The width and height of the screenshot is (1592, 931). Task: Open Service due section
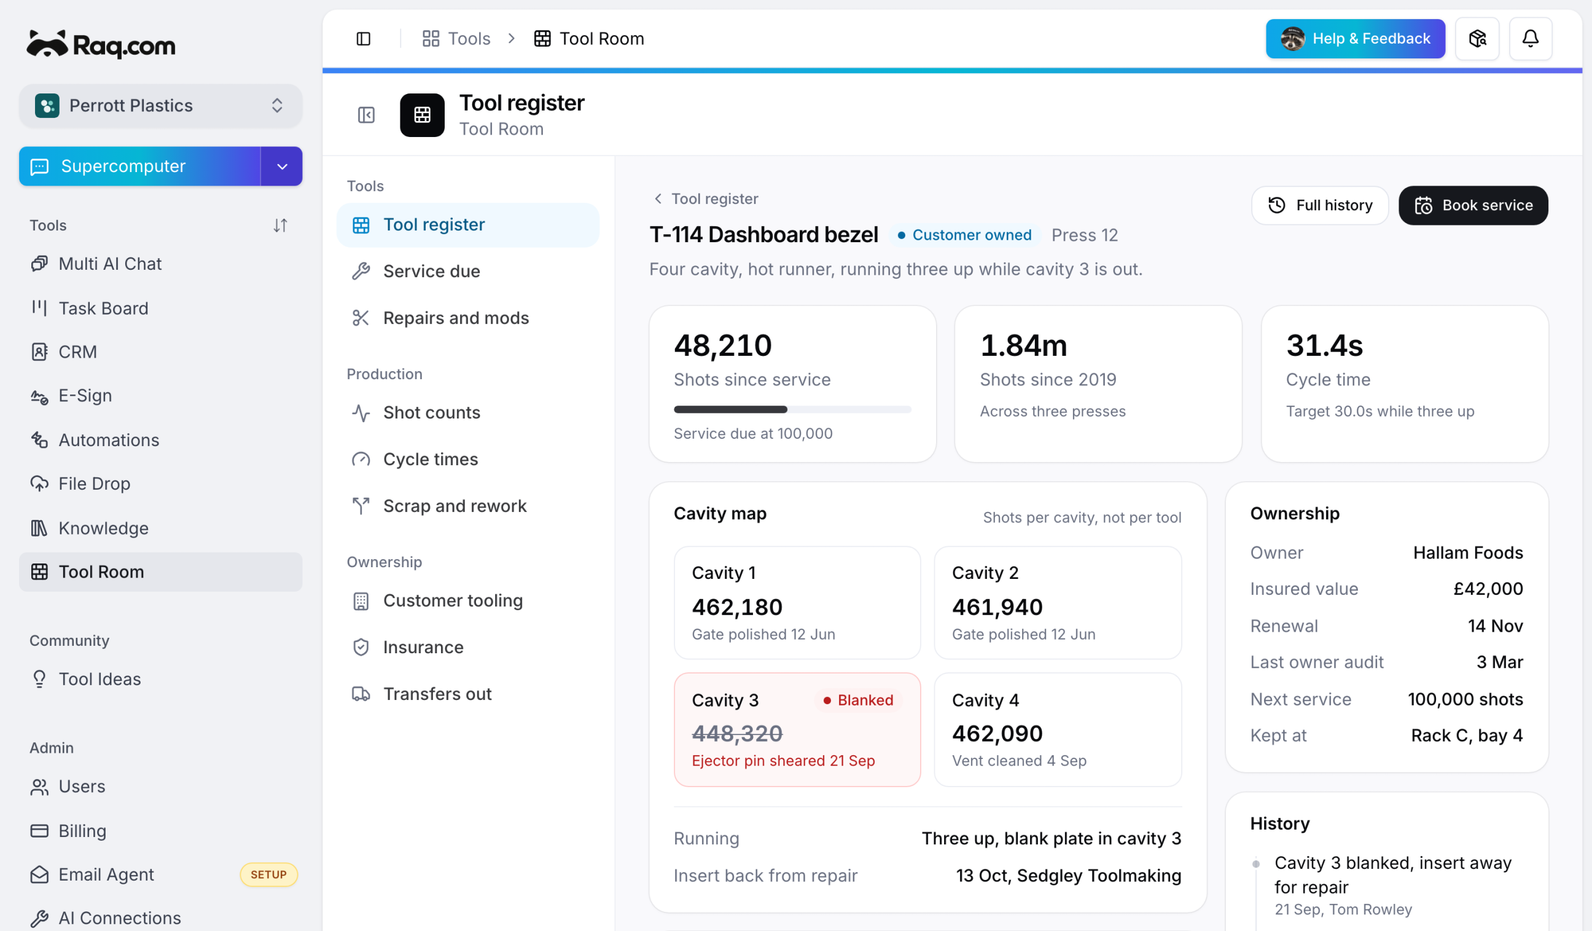click(x=467, y=271)
